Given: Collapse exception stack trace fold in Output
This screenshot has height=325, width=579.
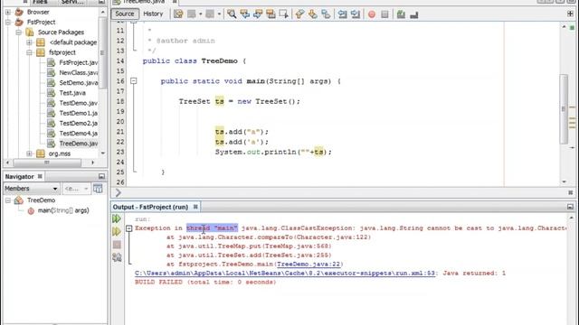Looking at the screenshot, I should pyautogui.click(x=128, y=228).
